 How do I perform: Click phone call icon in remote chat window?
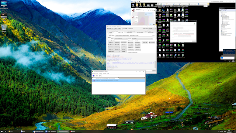click(148, 11)
